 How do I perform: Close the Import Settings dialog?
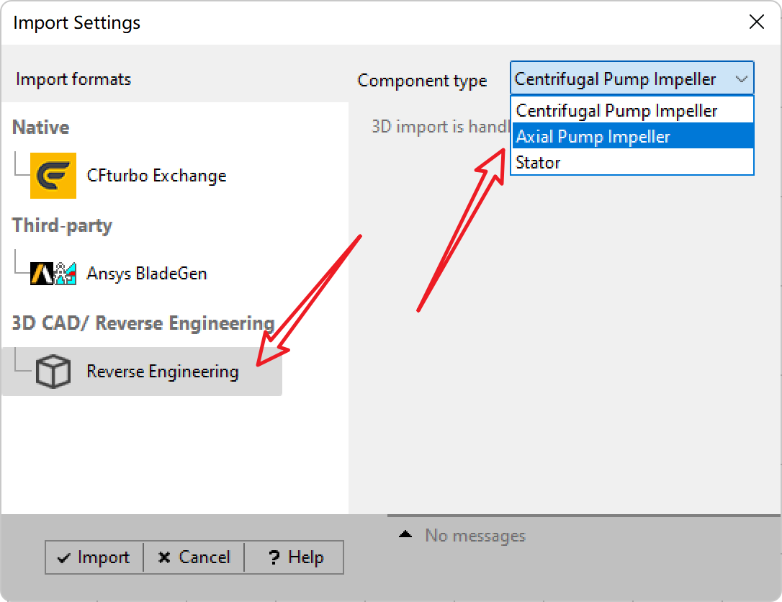pyautogui.click(x=757, y=22)
